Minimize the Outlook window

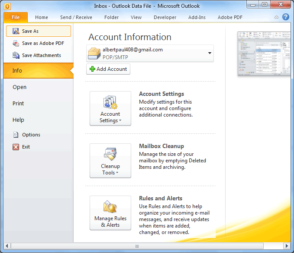pyautogui.click(x=253, y=4)
